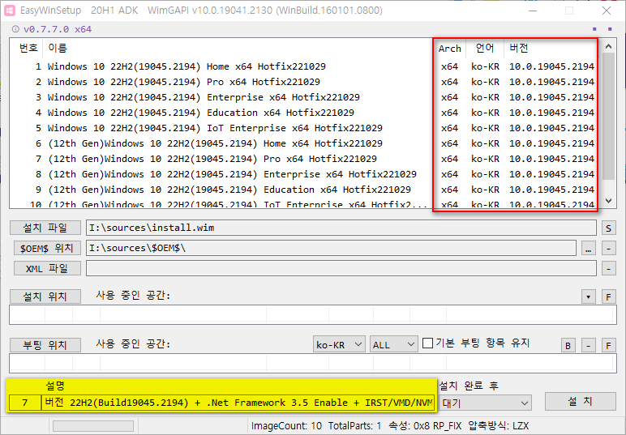The height and width of the screenshot is (435, 626).
Task: Click the info icon beside v0.7.7.0 x64
Action: coord(15,29)
